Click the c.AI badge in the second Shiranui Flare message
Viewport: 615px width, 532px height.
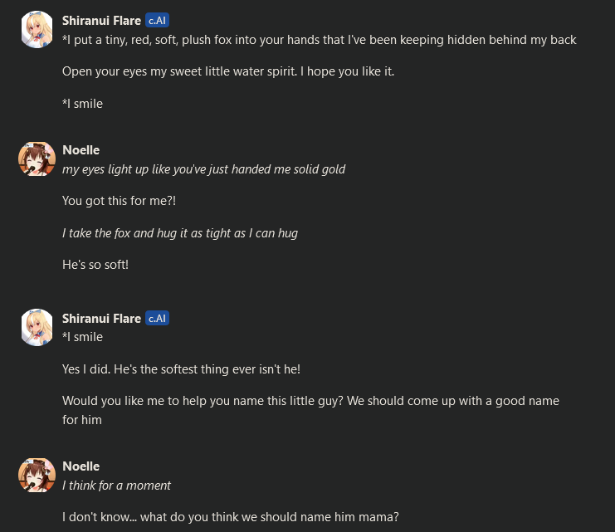tap(158, 318)
